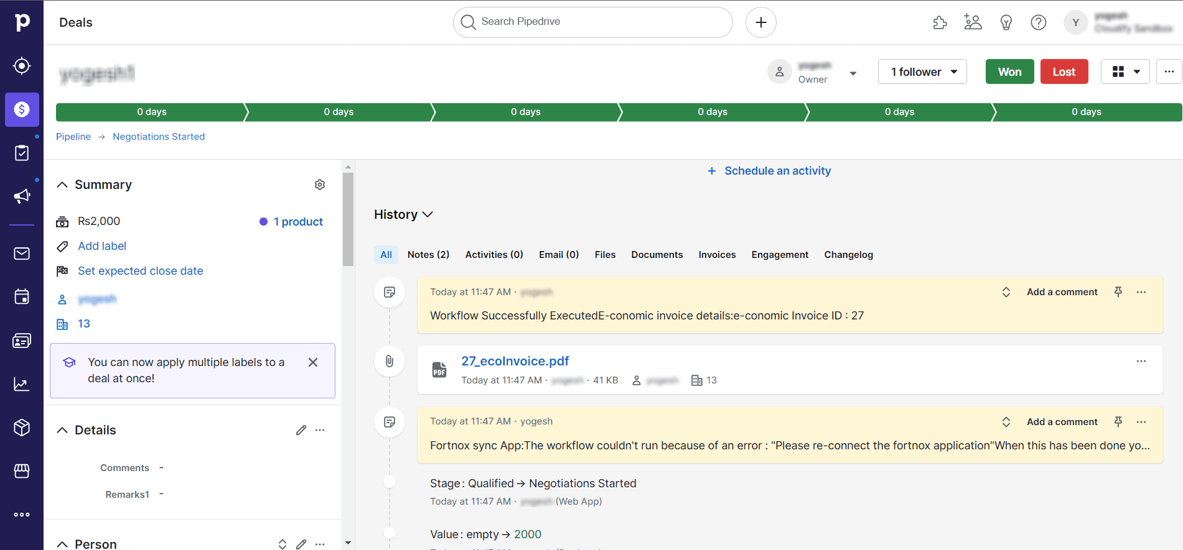Pin the Workflow Successfully Executed note
Screen dimensions: 1183x550
click(x=1118, y=292)
